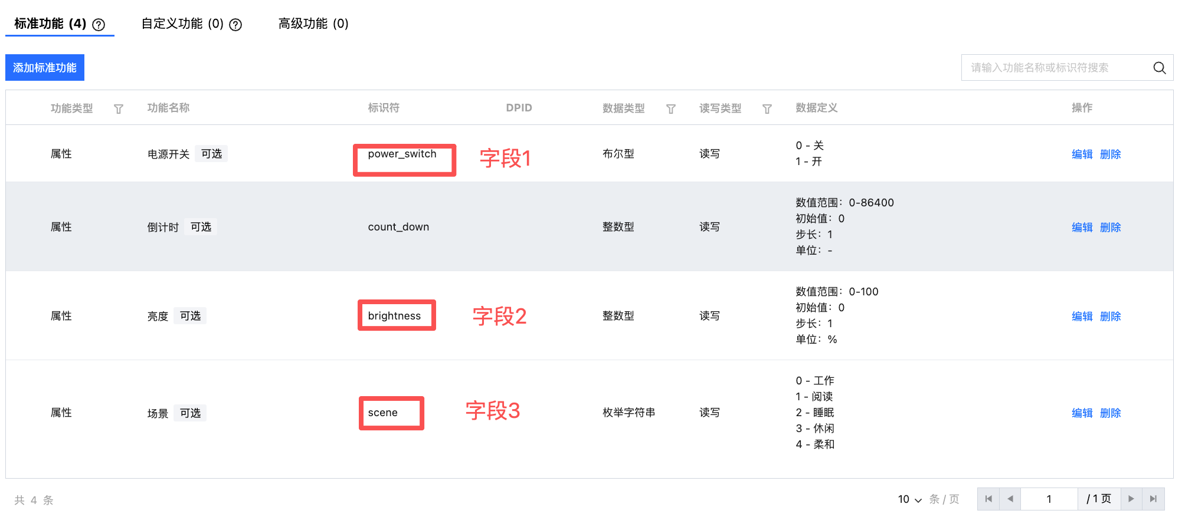This screenshot has width=1185, height=527.
Task: Go to the previous page
Action: click(x=1010, y=499)
